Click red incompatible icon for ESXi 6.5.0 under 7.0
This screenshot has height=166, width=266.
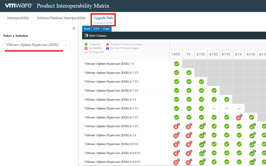[x=189, y=136]
